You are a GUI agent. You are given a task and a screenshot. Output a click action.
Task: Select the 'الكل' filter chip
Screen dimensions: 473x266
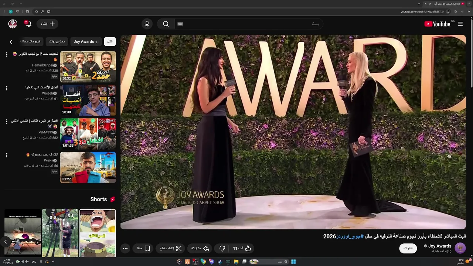pyautogui.click(x=110, y=41)
